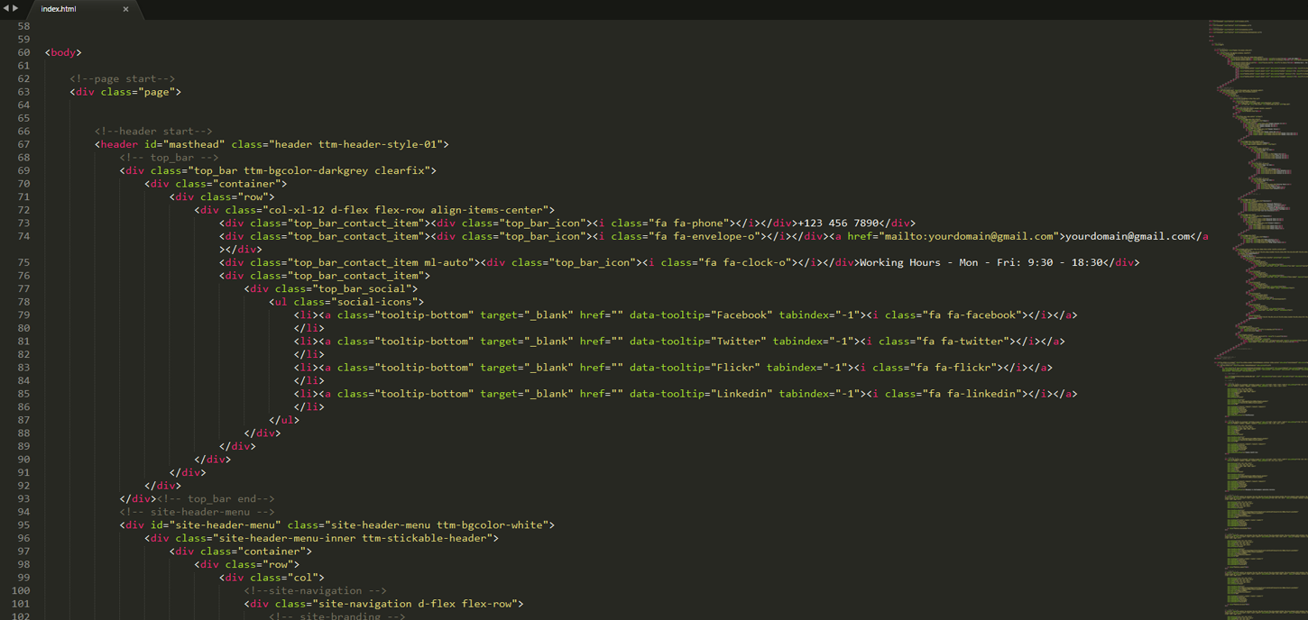Click the mailto:yourdomain@gmail.com href value
1308x620 pixels.
coord(972,236)
